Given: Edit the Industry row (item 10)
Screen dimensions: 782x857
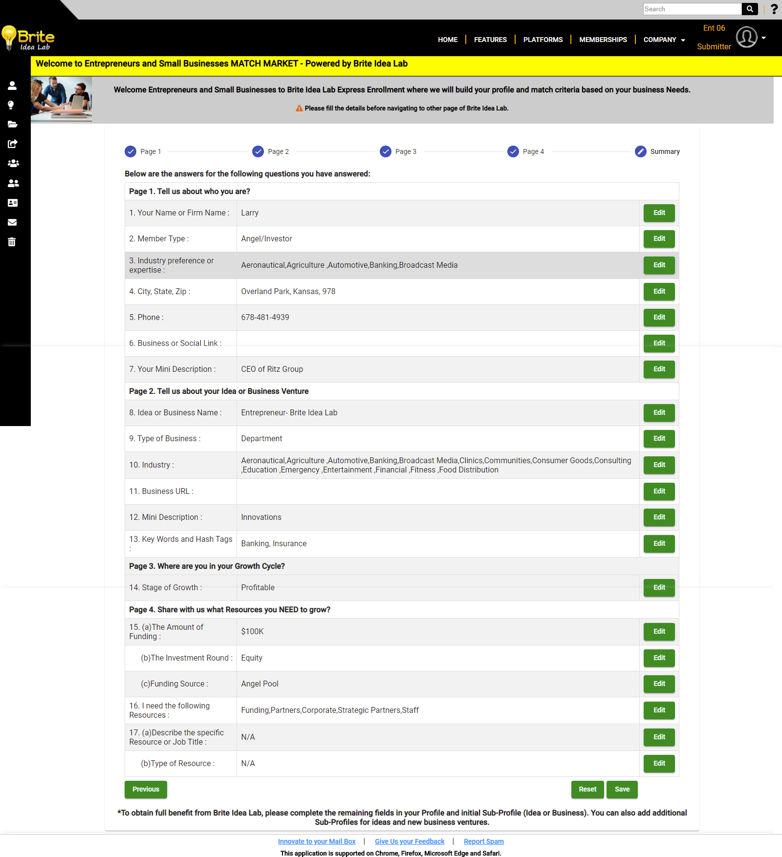Looking at the screenshot, I should point(659,465).
